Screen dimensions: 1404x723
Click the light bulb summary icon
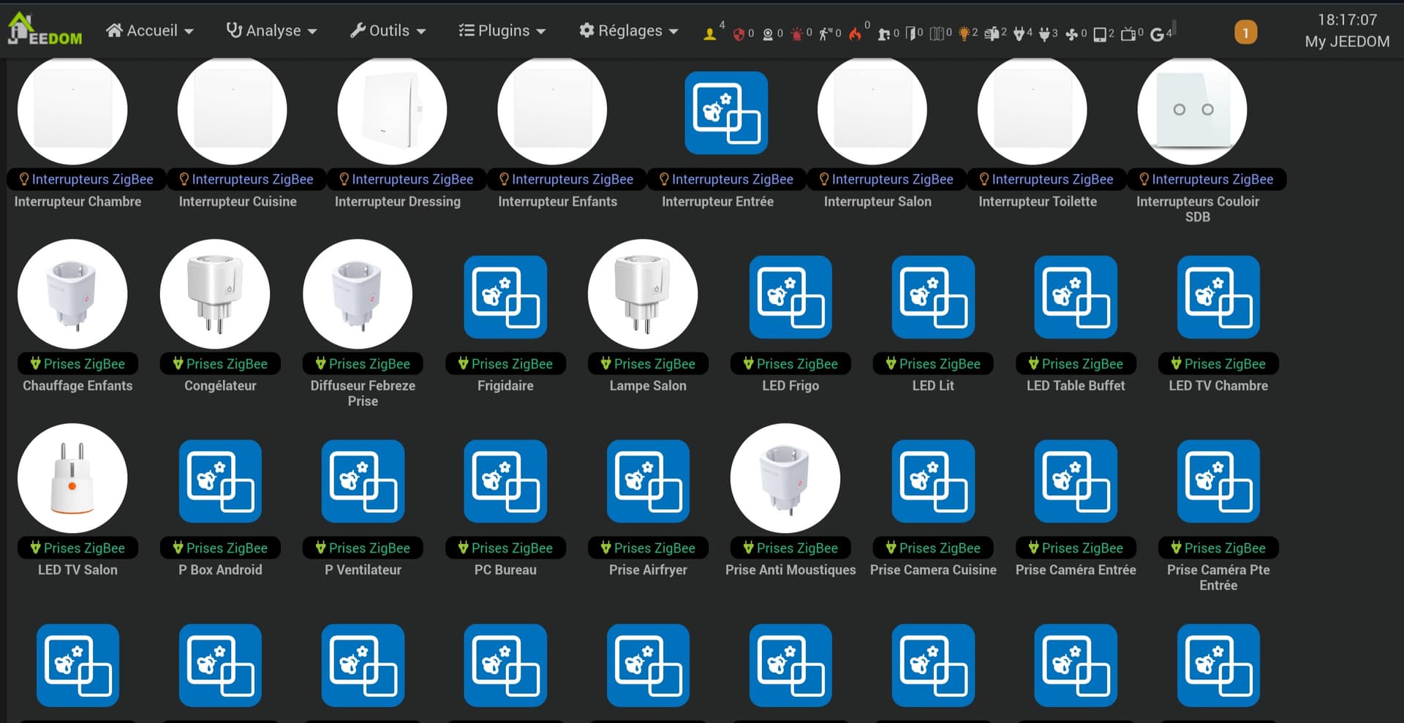(964, 33)
